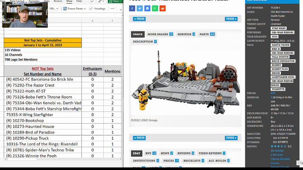Click the star rating in set details
The height and width of the screenshot is (170, 303).
pyautogui.click(x=278, y=146)
